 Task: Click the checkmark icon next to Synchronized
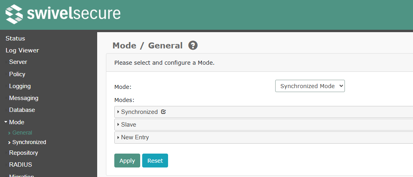[x=163, y=112]
